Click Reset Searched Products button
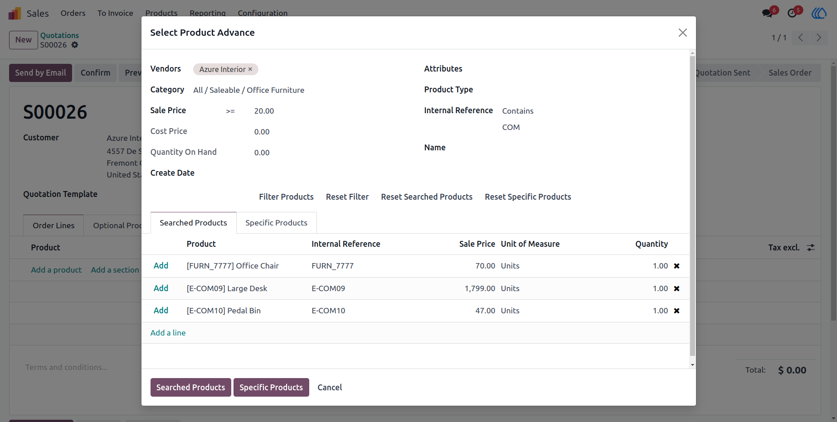 427,197
